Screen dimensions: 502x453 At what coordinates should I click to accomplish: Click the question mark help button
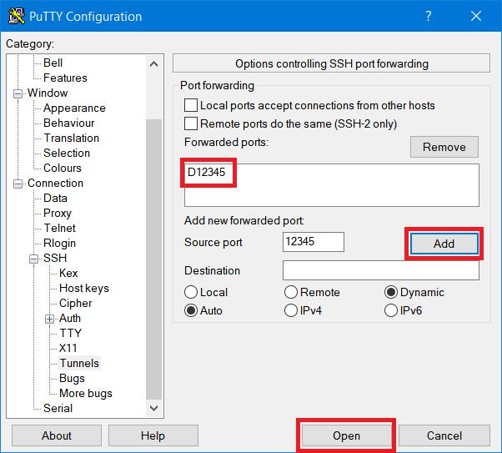click(429, 16)
